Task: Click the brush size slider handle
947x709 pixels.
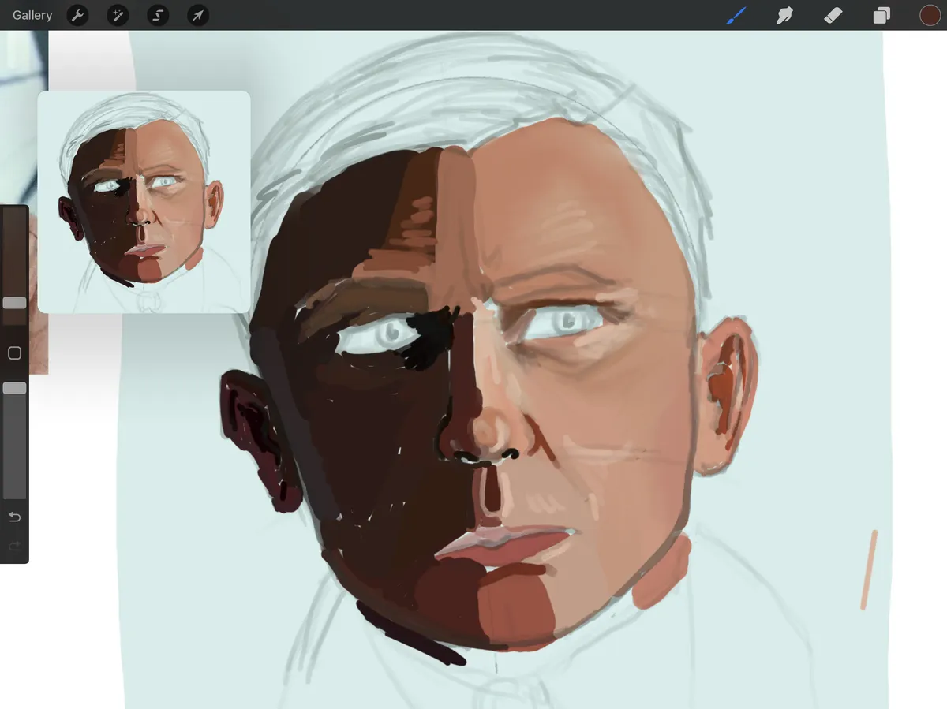Action: [x=14, y=303]
